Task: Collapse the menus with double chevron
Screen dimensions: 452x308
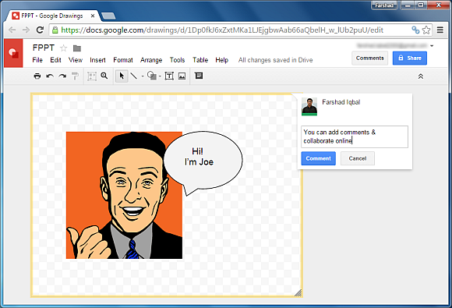Action: tap(421, 76)
